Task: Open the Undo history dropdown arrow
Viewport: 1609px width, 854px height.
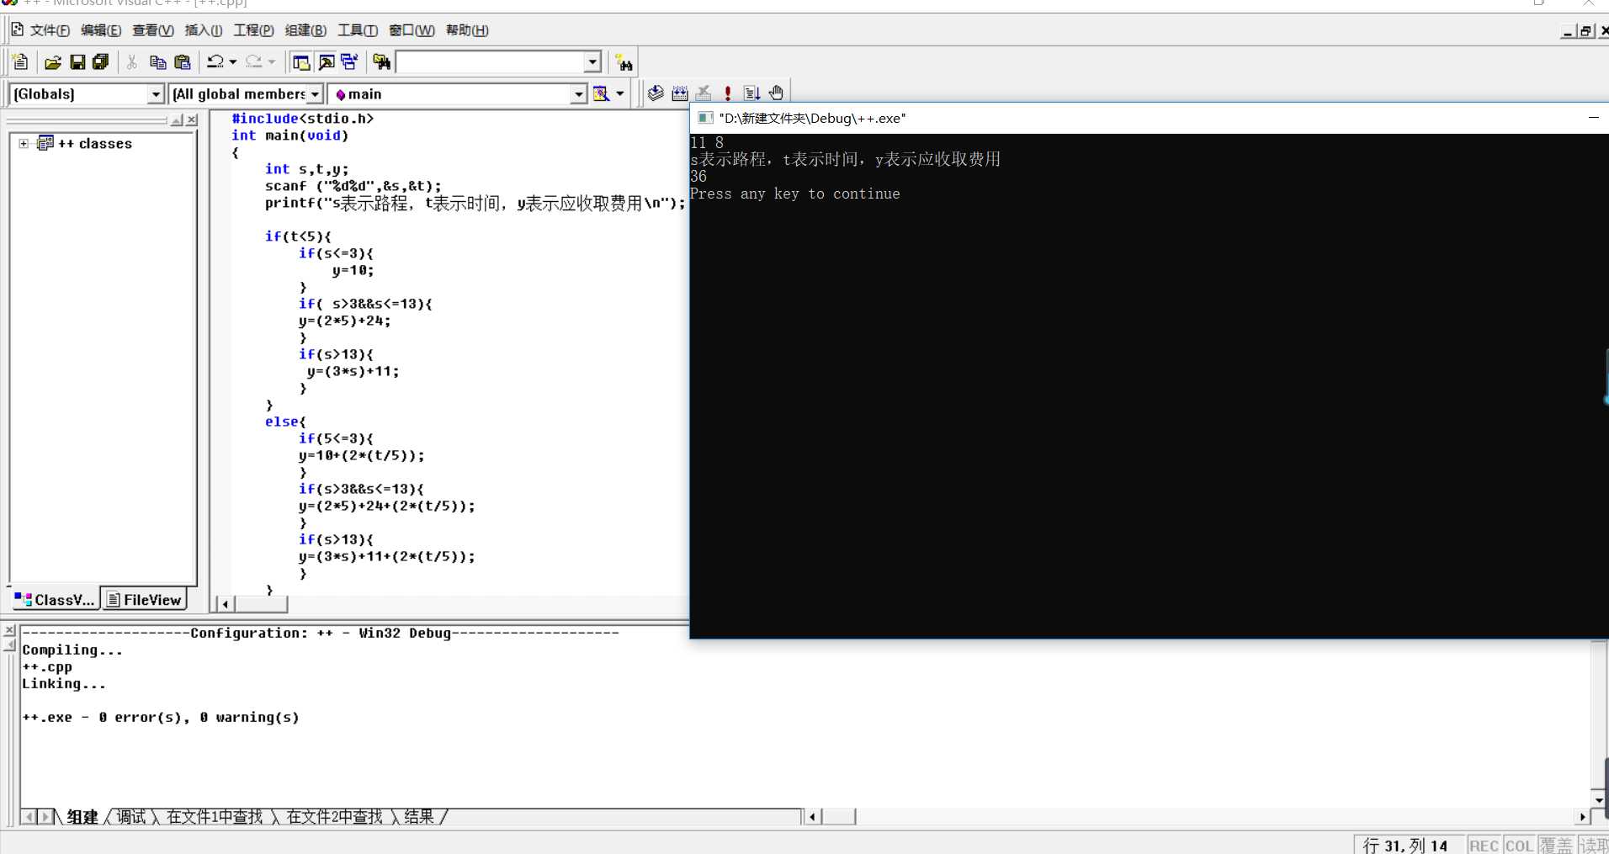Action: (233, 62)
